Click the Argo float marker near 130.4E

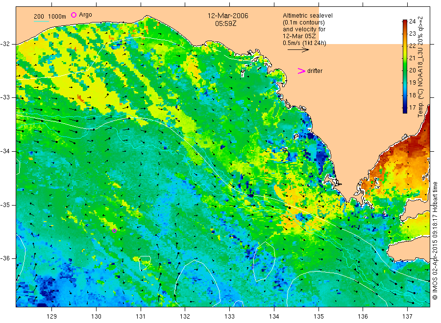click(115, 231)
